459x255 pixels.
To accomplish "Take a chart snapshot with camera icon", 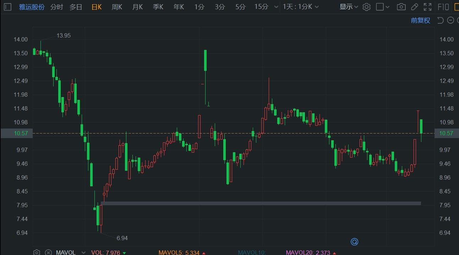I will click(401, 7).
